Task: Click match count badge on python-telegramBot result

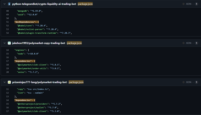Action: (x=196, y=4)
